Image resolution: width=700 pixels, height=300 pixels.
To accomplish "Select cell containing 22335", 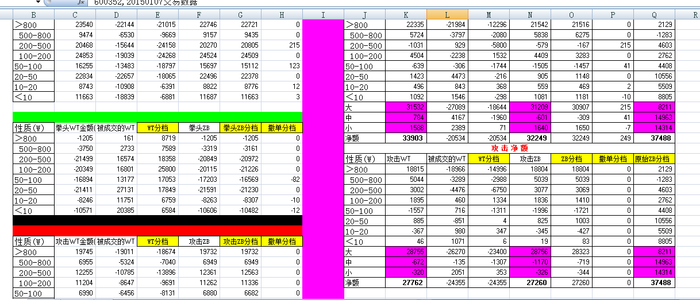I will pos(406,25).
